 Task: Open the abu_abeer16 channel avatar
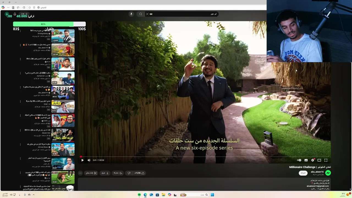tap(328, 173)
